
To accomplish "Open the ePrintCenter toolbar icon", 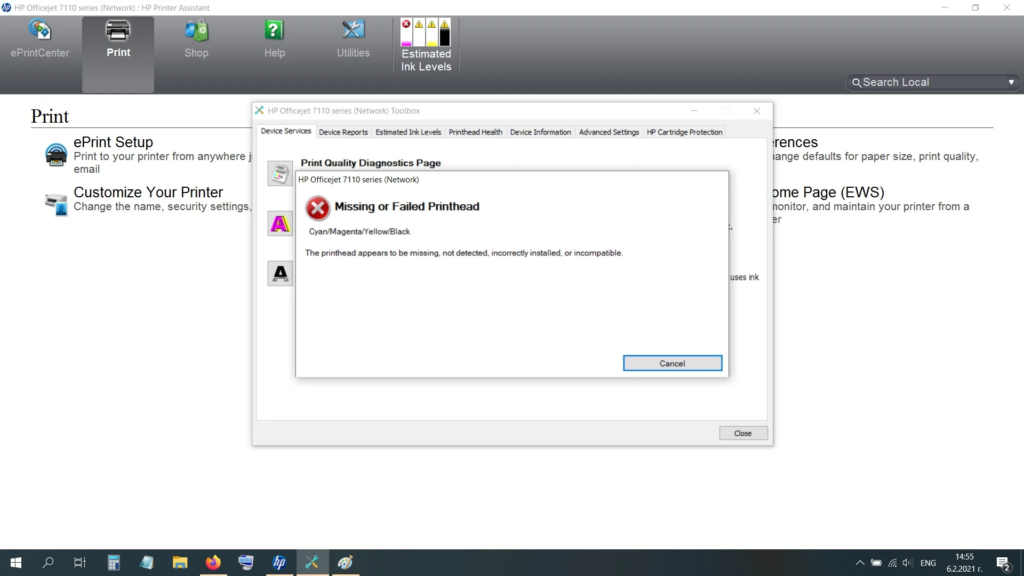I will [40, 30].
